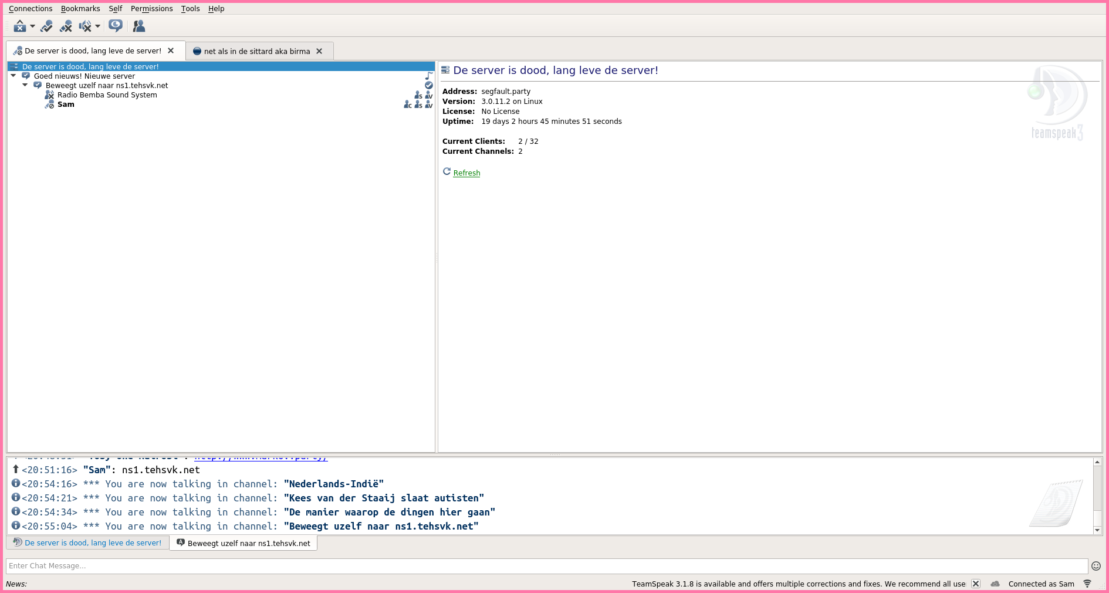Click the connection quality signal icon
Viewport: 1109px width, 593px height.
point(1087,584)
